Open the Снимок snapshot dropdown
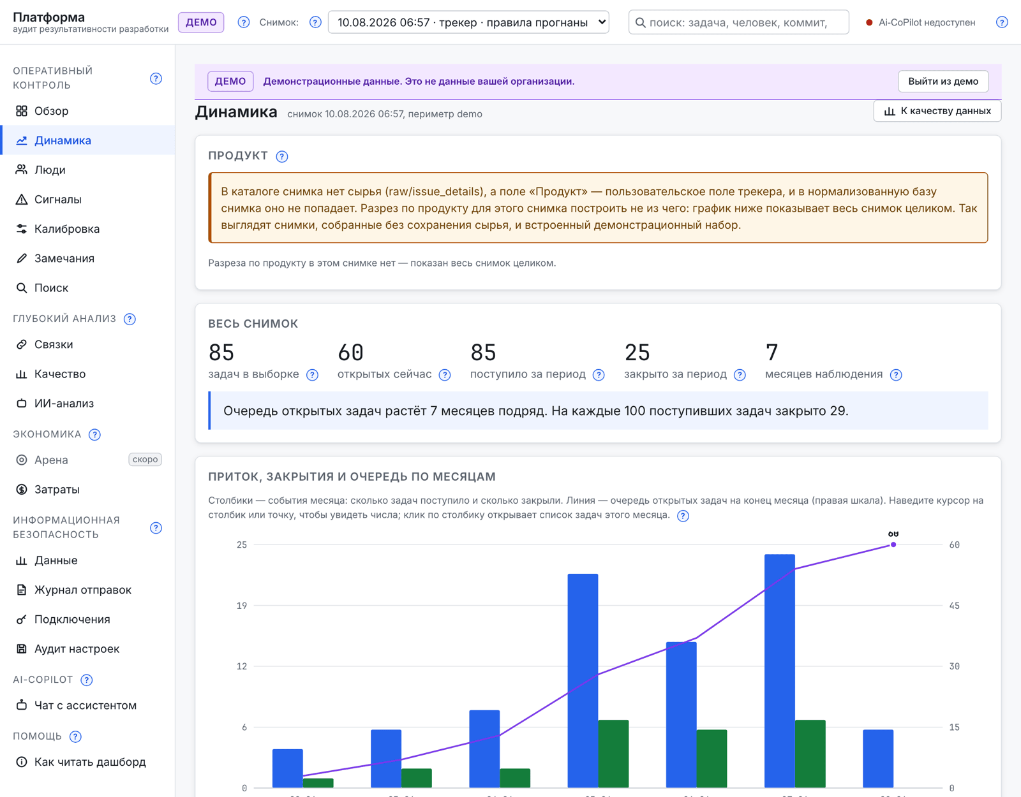The height and width of the screenshot is (797, 1021). (x=468, y=22)
